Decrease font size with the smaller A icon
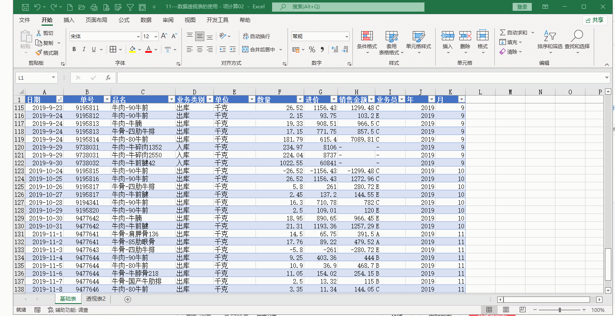Screen dimensions: 615x316 [174, 36]
